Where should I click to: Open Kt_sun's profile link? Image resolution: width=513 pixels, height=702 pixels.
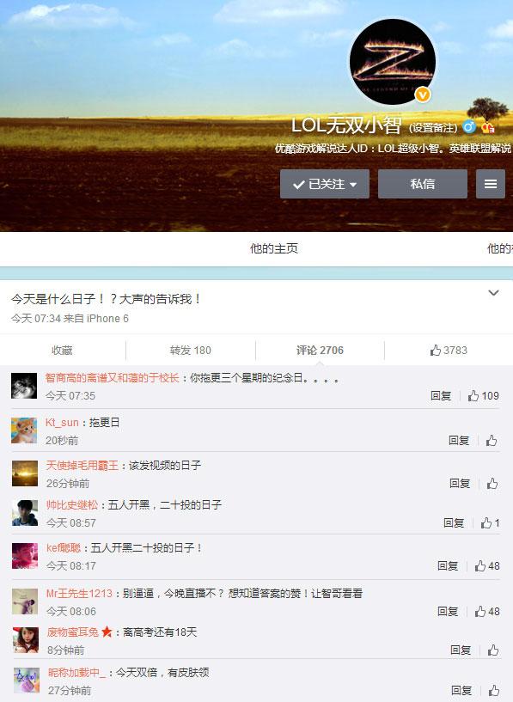[62, 422]
